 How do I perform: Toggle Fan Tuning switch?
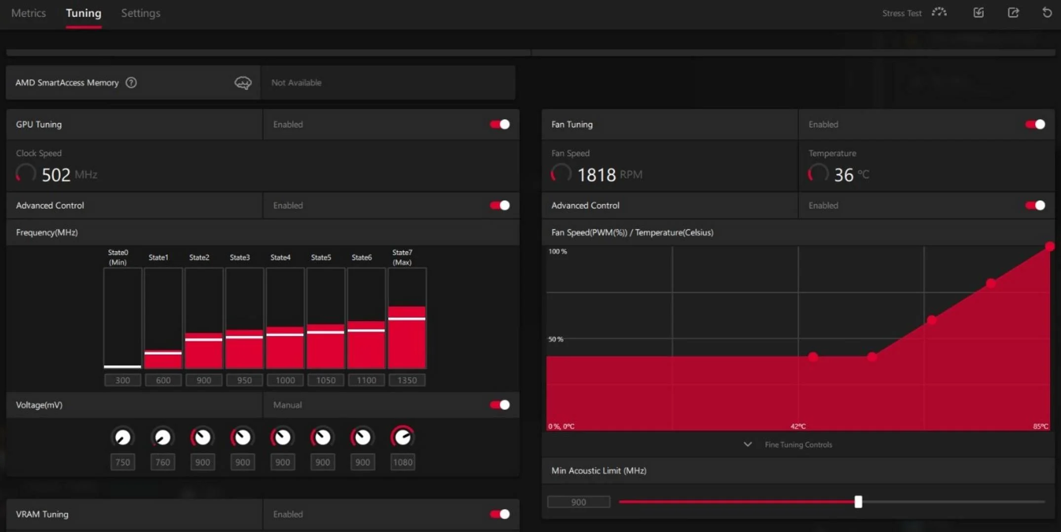1035,124
